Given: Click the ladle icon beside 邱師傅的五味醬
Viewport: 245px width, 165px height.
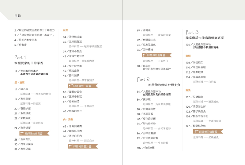Looking at the screenshot, I should click(x=144, y=55).
